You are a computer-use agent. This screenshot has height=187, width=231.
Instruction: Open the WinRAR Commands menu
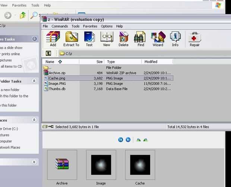pyautogui.click(x=60, y=26)
